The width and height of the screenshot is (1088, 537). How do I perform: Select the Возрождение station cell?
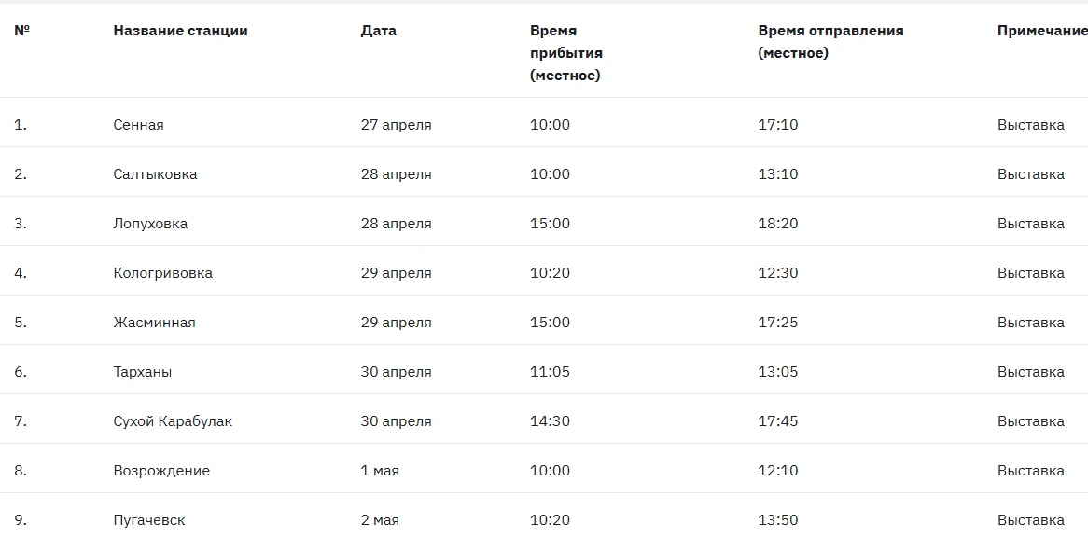[x=161, y=471]
